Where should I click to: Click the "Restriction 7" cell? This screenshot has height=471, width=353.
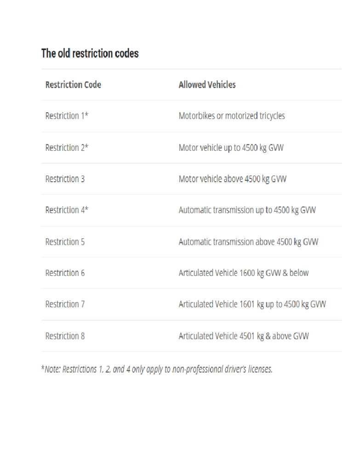[65, 304]
